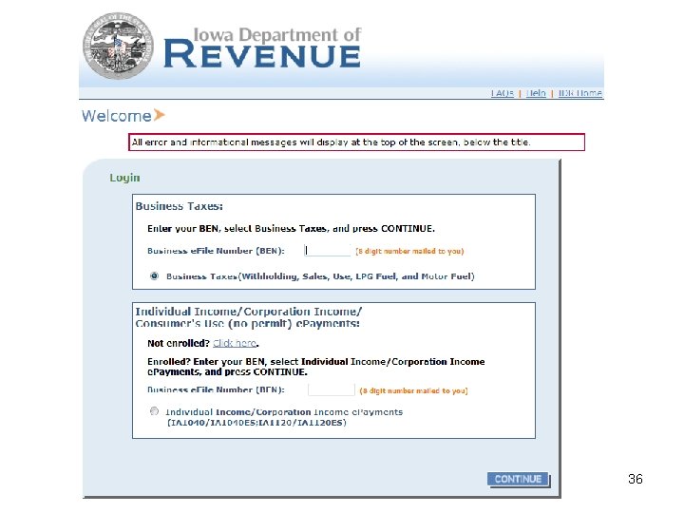Open the Help link
This screenshot has width=684, height=513.
pos(536,93)
